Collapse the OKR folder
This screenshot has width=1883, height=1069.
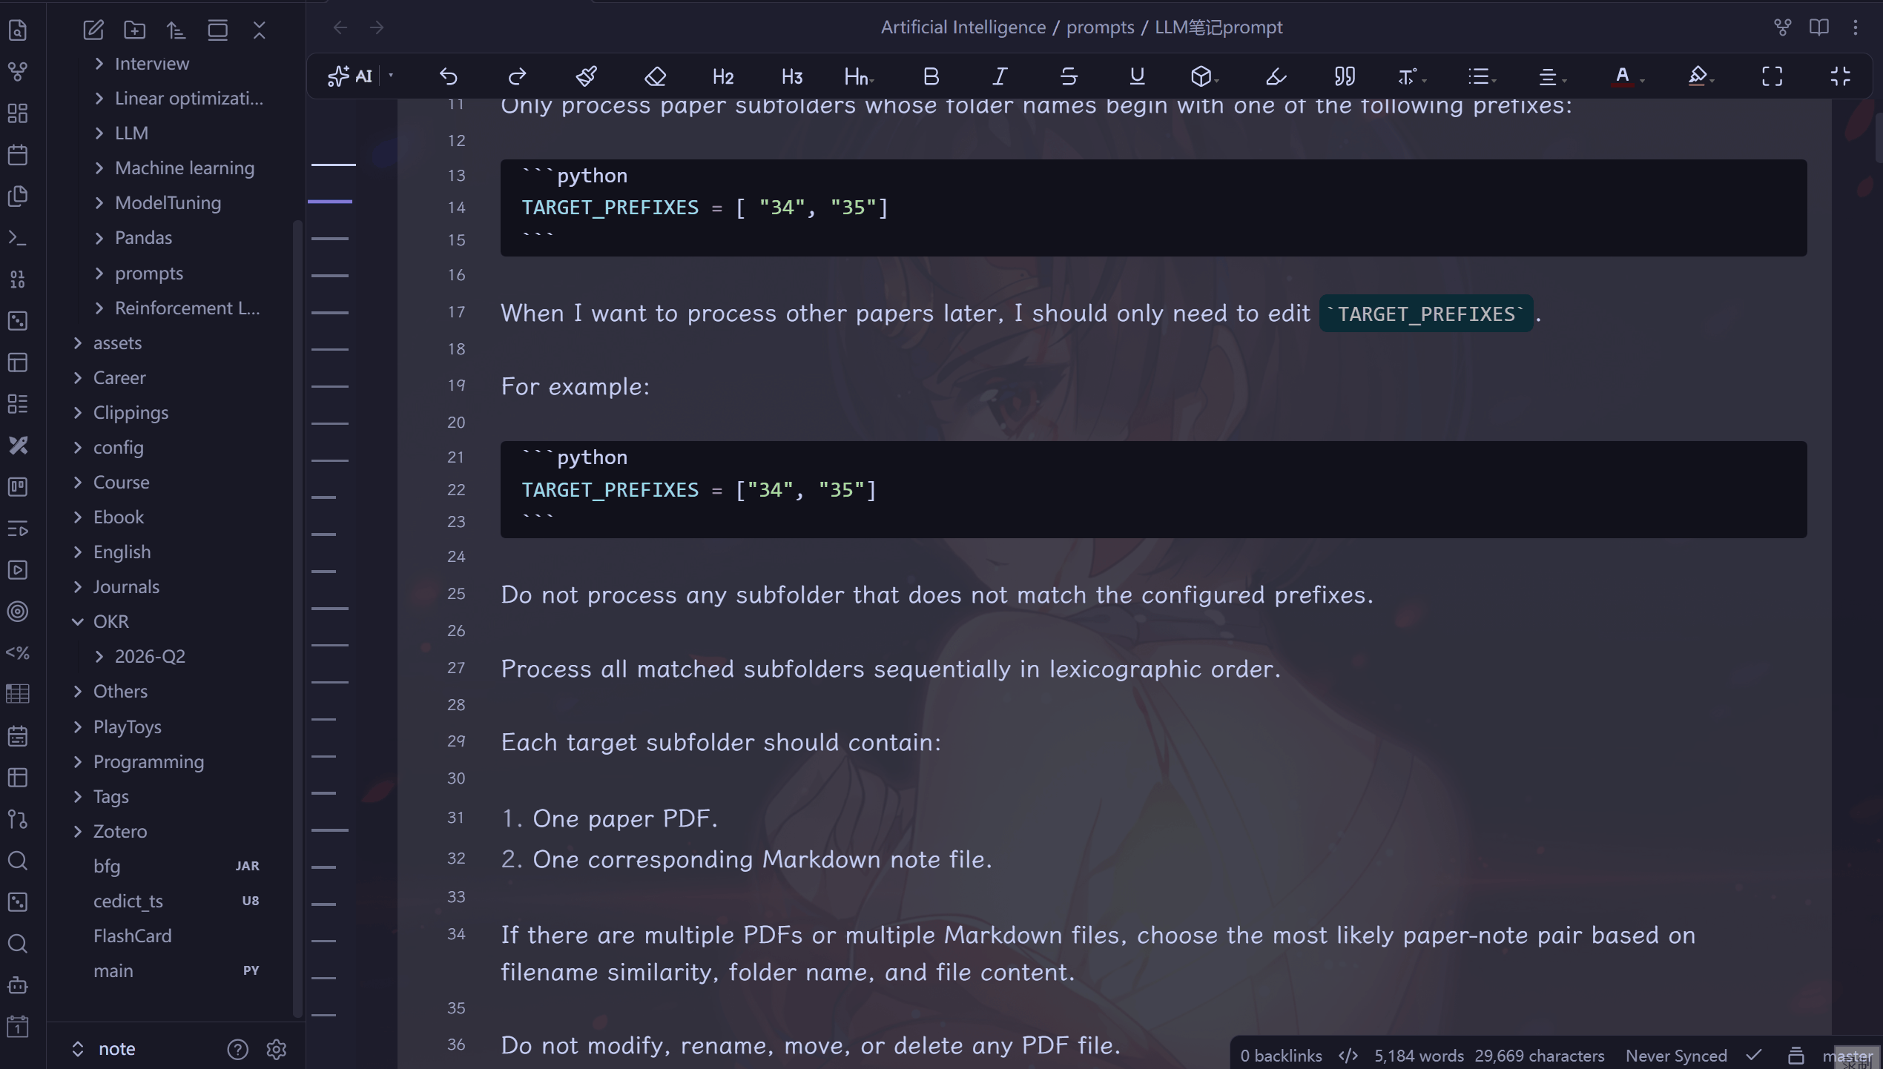click(x=78, y=621)
